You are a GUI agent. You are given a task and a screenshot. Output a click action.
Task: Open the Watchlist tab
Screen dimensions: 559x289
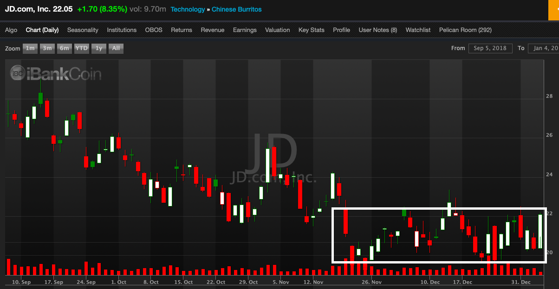coord(418,30)
